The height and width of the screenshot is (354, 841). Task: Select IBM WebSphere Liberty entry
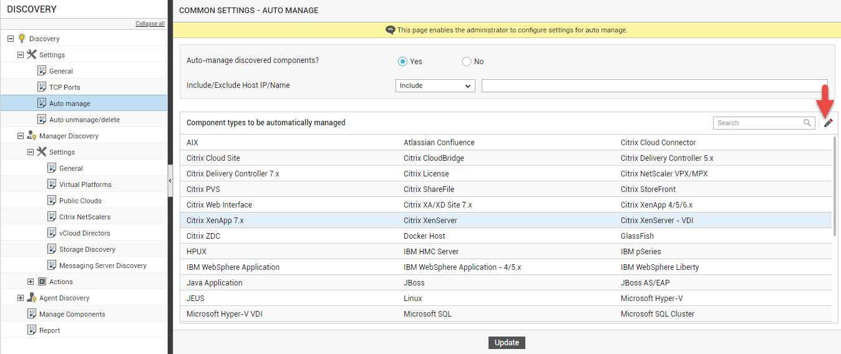(659, 267)
